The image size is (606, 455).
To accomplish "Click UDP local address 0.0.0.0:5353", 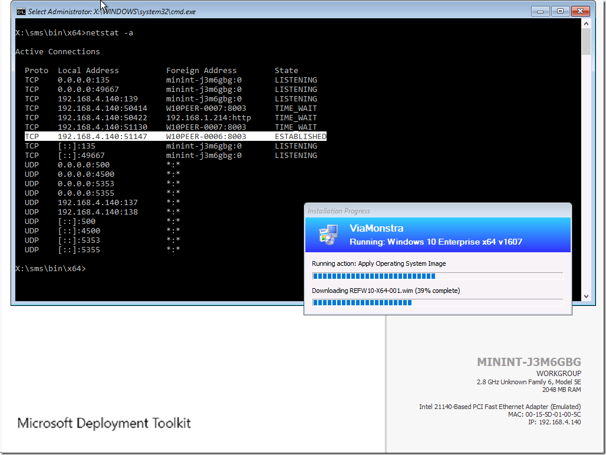I will pos(86,184).
